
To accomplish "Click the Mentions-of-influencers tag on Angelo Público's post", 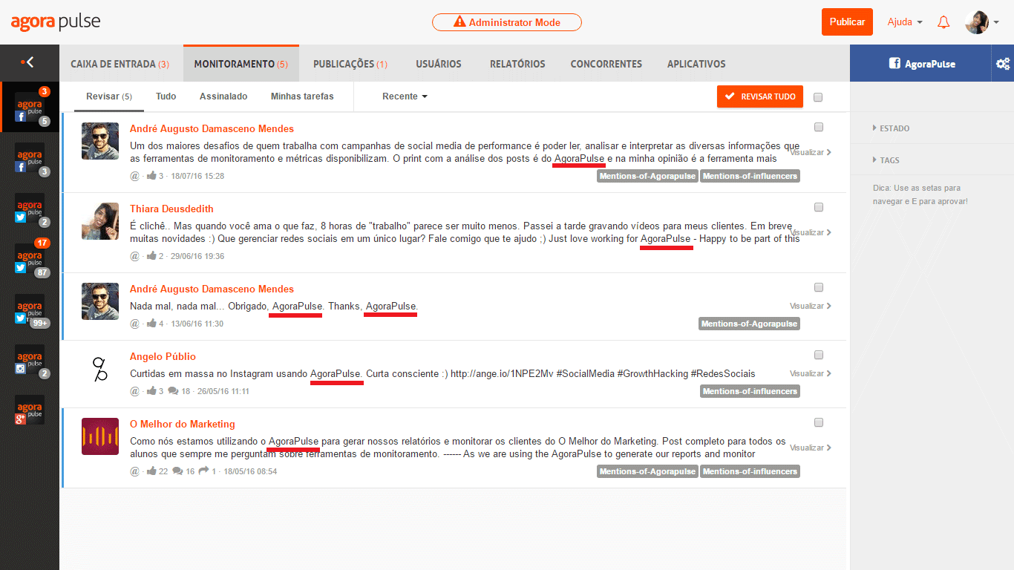I will pyautogui.click(x=750, y=391).
